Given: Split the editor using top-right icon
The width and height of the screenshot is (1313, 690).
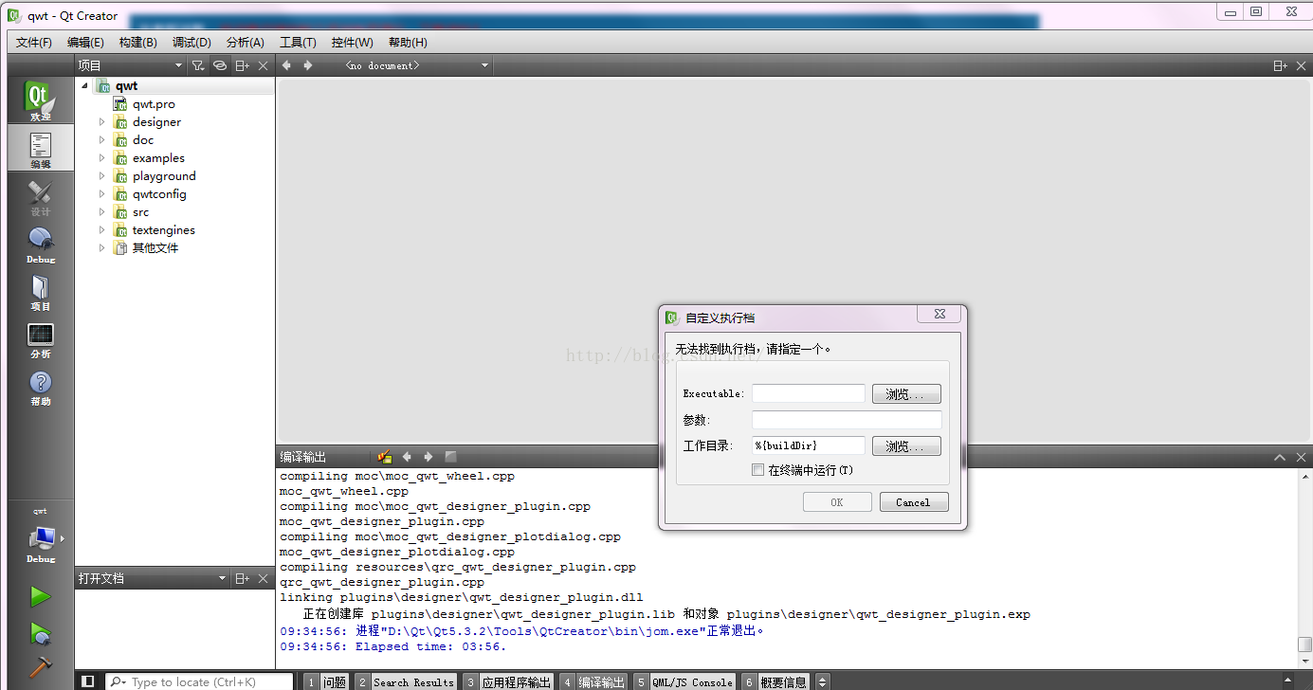Looking at the screenshot, I should click(x=1280, y=65).
